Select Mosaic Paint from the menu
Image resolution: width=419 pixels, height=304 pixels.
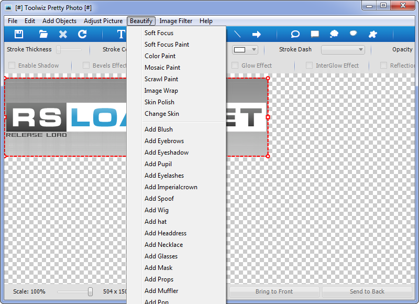coord(177,68)
